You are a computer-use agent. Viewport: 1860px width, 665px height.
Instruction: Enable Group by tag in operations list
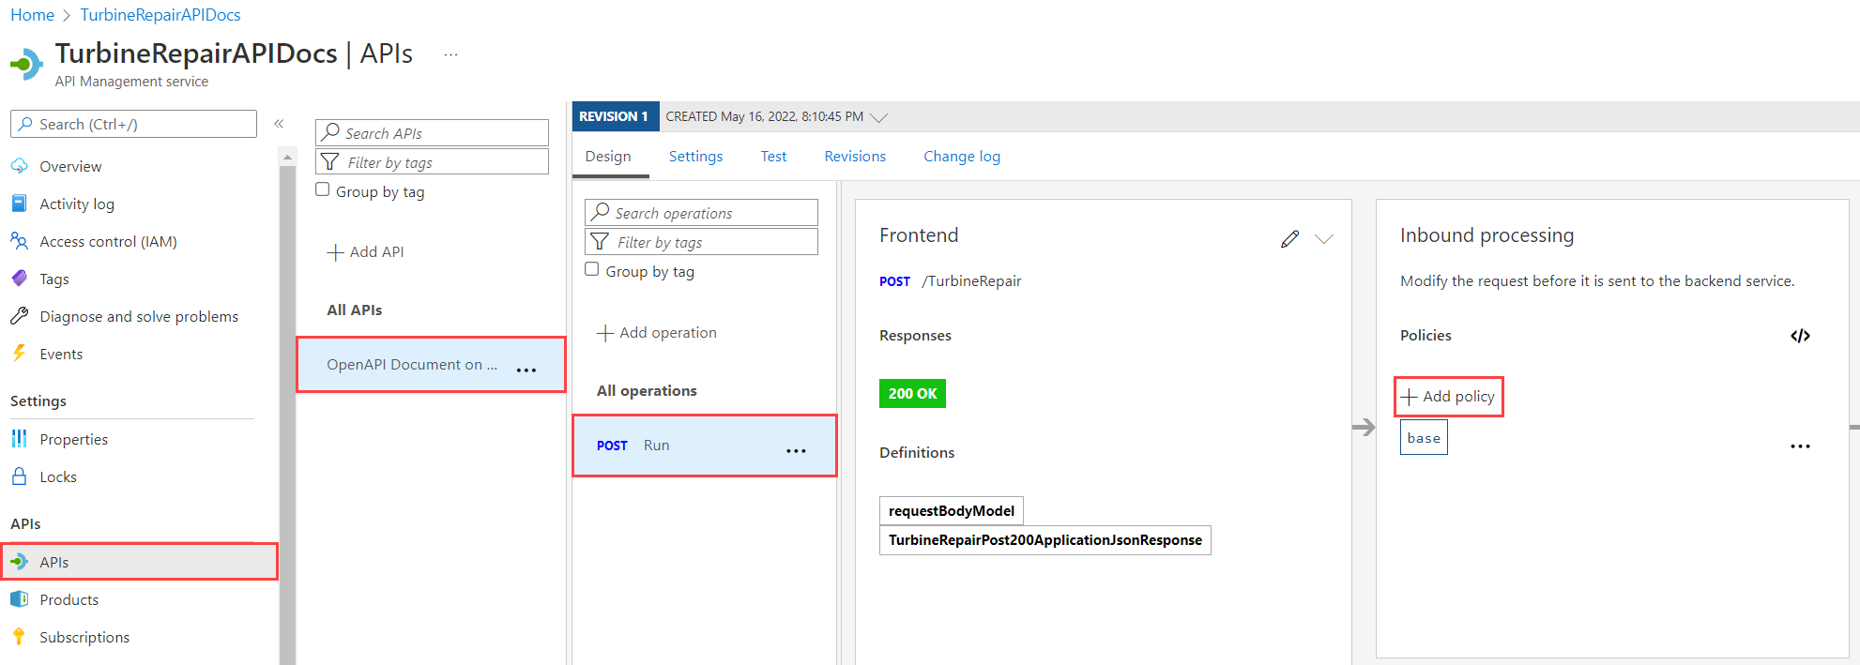point(592,269)
